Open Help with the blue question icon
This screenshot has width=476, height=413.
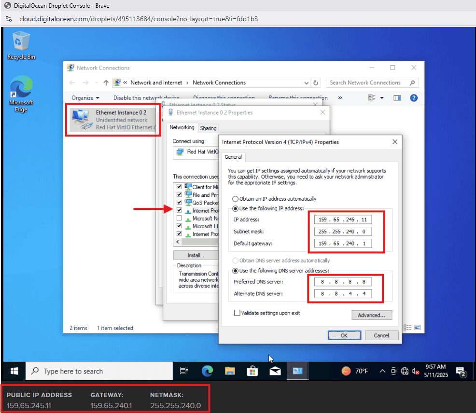(x=413, y=98)
